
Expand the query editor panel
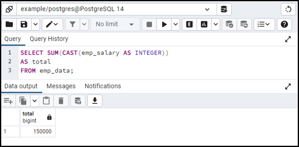288,39
